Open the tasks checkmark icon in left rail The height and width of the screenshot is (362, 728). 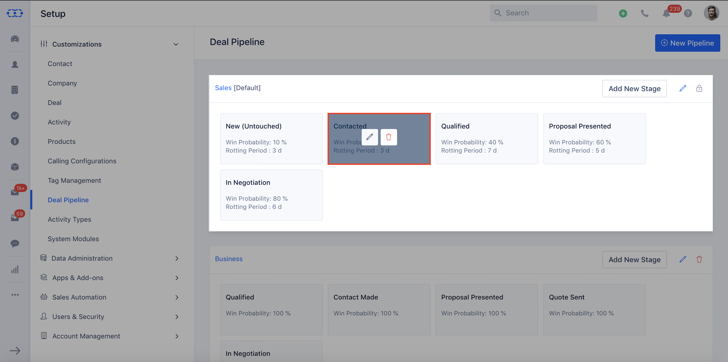pos(15,116)
